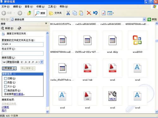Image resolution: width=158 pixels, height=118 pixels.
Task: Click the search companion book icon
Action: click(x=19, y=28)
